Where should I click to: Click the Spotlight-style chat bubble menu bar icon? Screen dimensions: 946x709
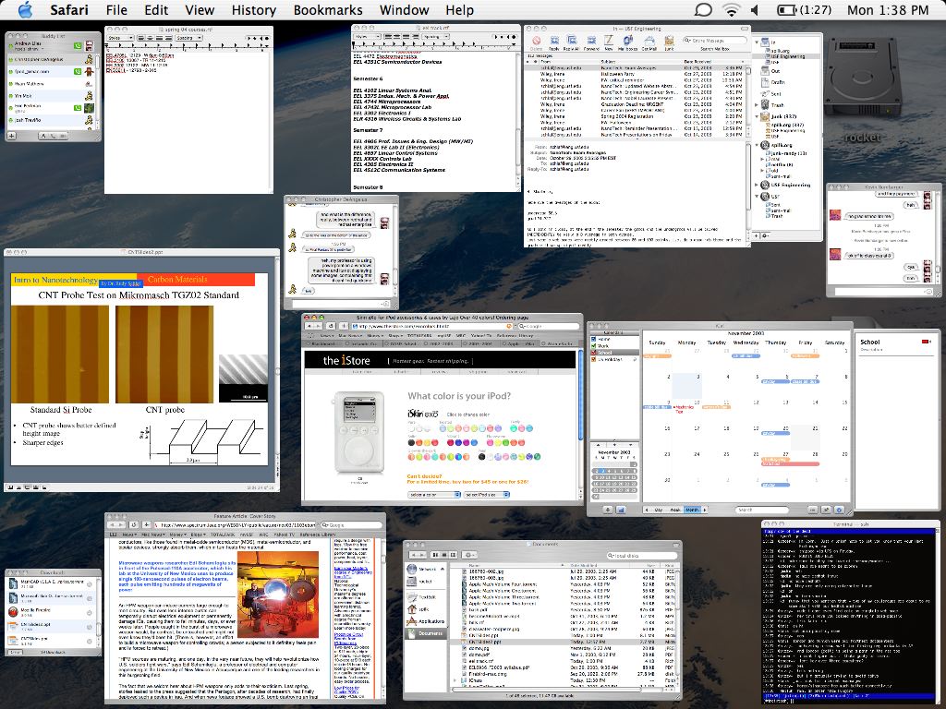point(703,10)
